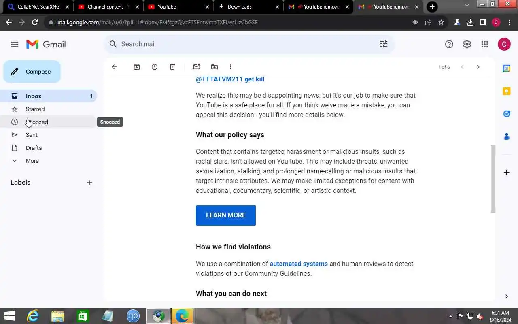Open the Sent folder
The width and height of the screenshot is (518, 324).
[x=49, y=135]
